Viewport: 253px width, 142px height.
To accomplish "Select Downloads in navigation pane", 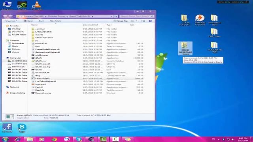I will tap(17, 32).
